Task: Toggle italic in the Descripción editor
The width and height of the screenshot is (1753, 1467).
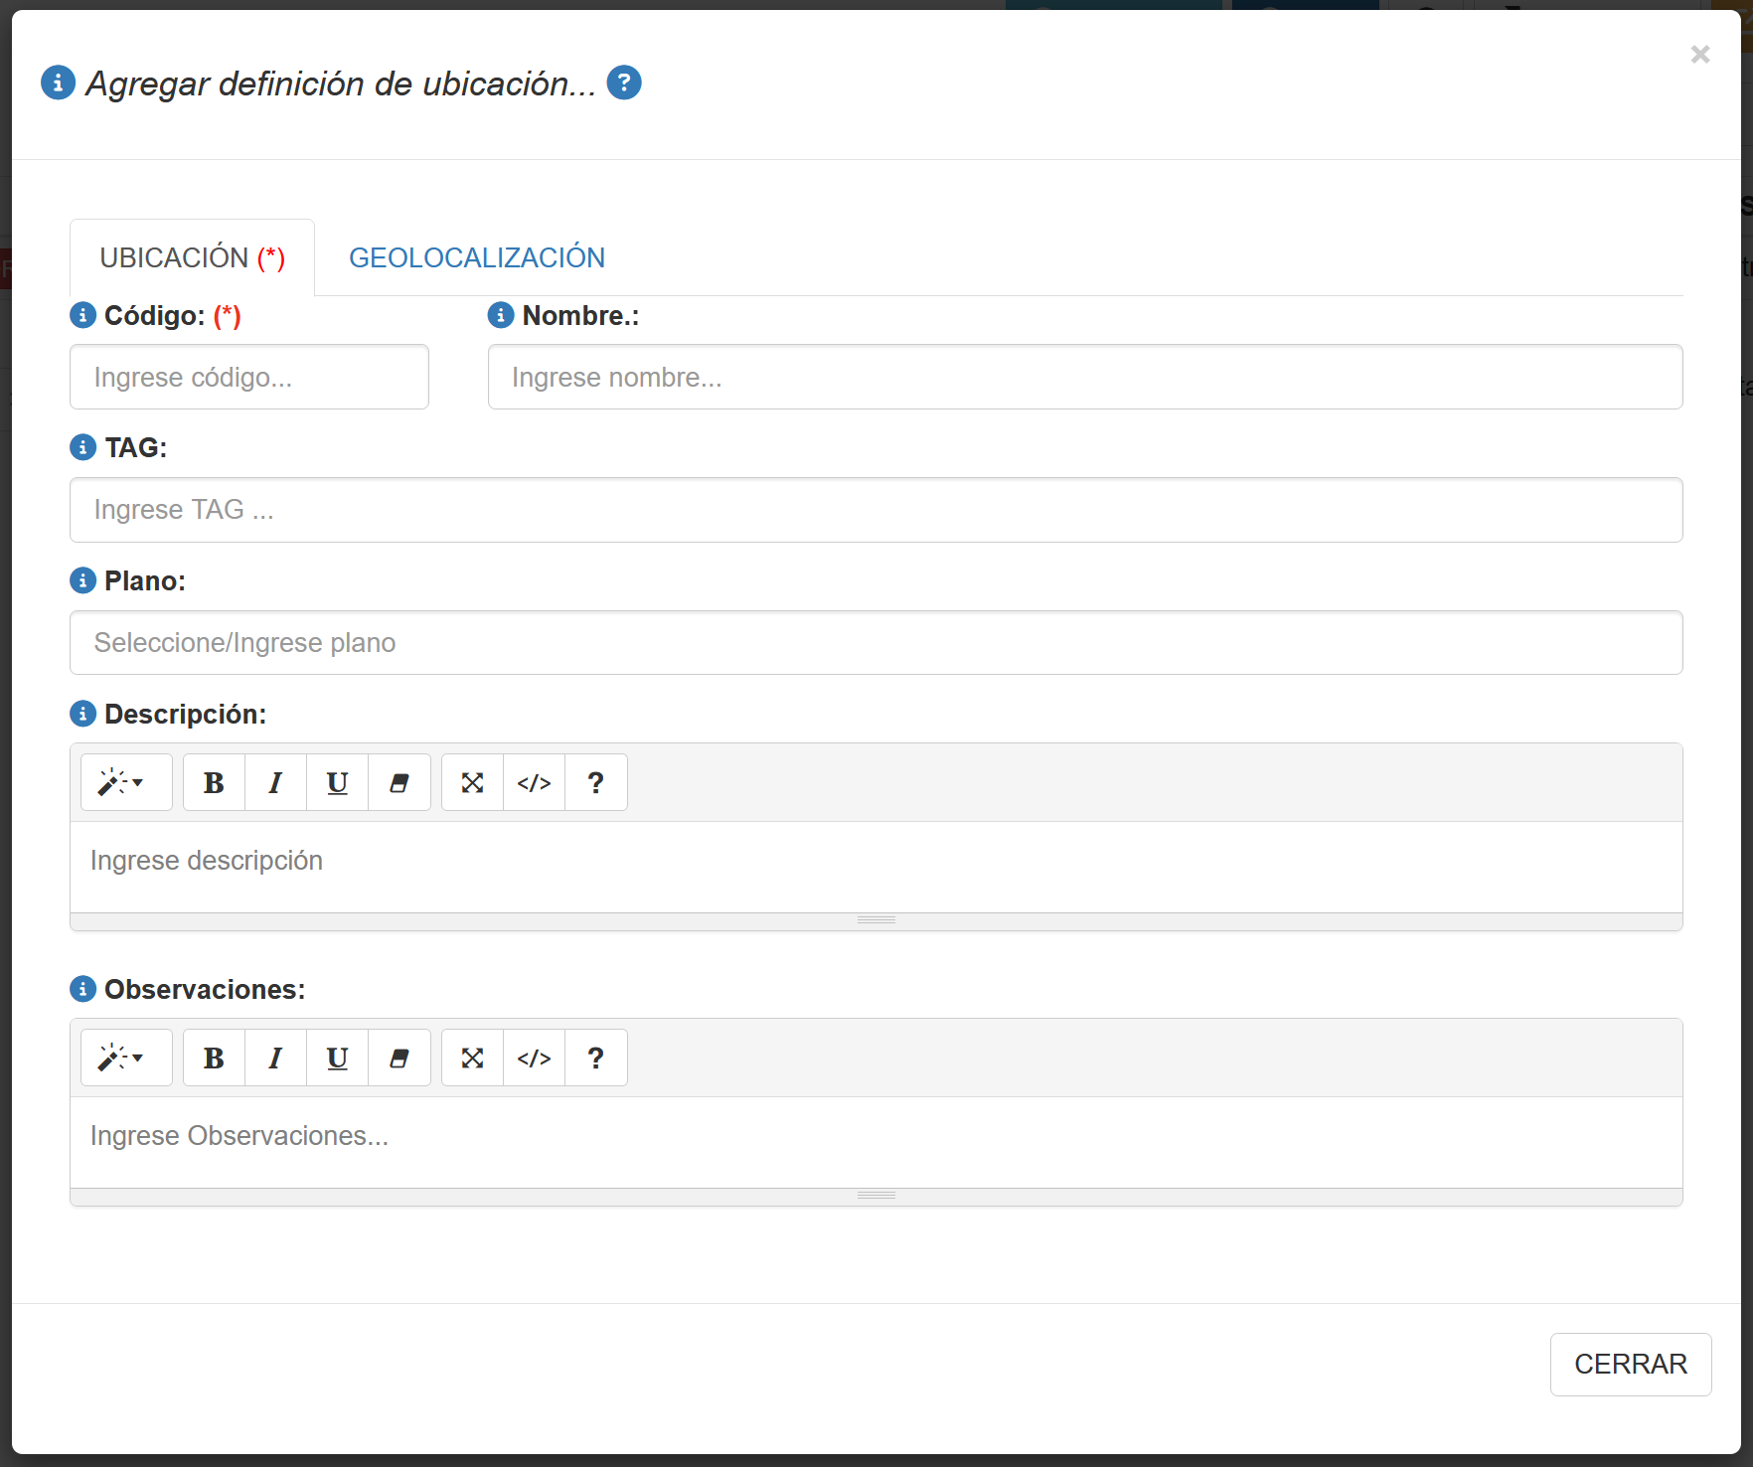Action: [275, 783]
